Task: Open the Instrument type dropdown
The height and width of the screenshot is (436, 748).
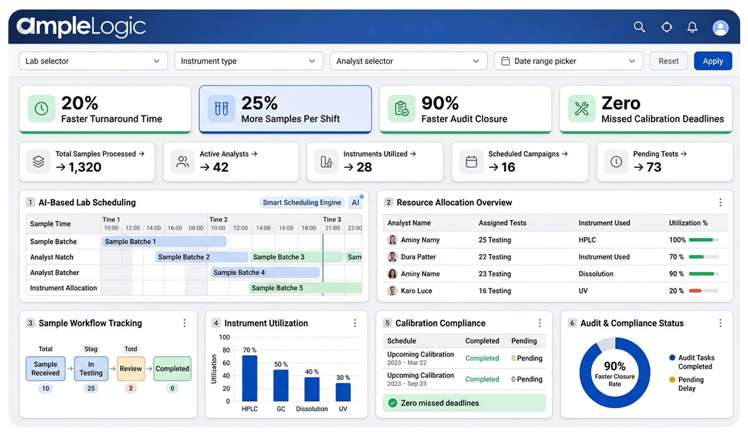Action: click(249, 61)
